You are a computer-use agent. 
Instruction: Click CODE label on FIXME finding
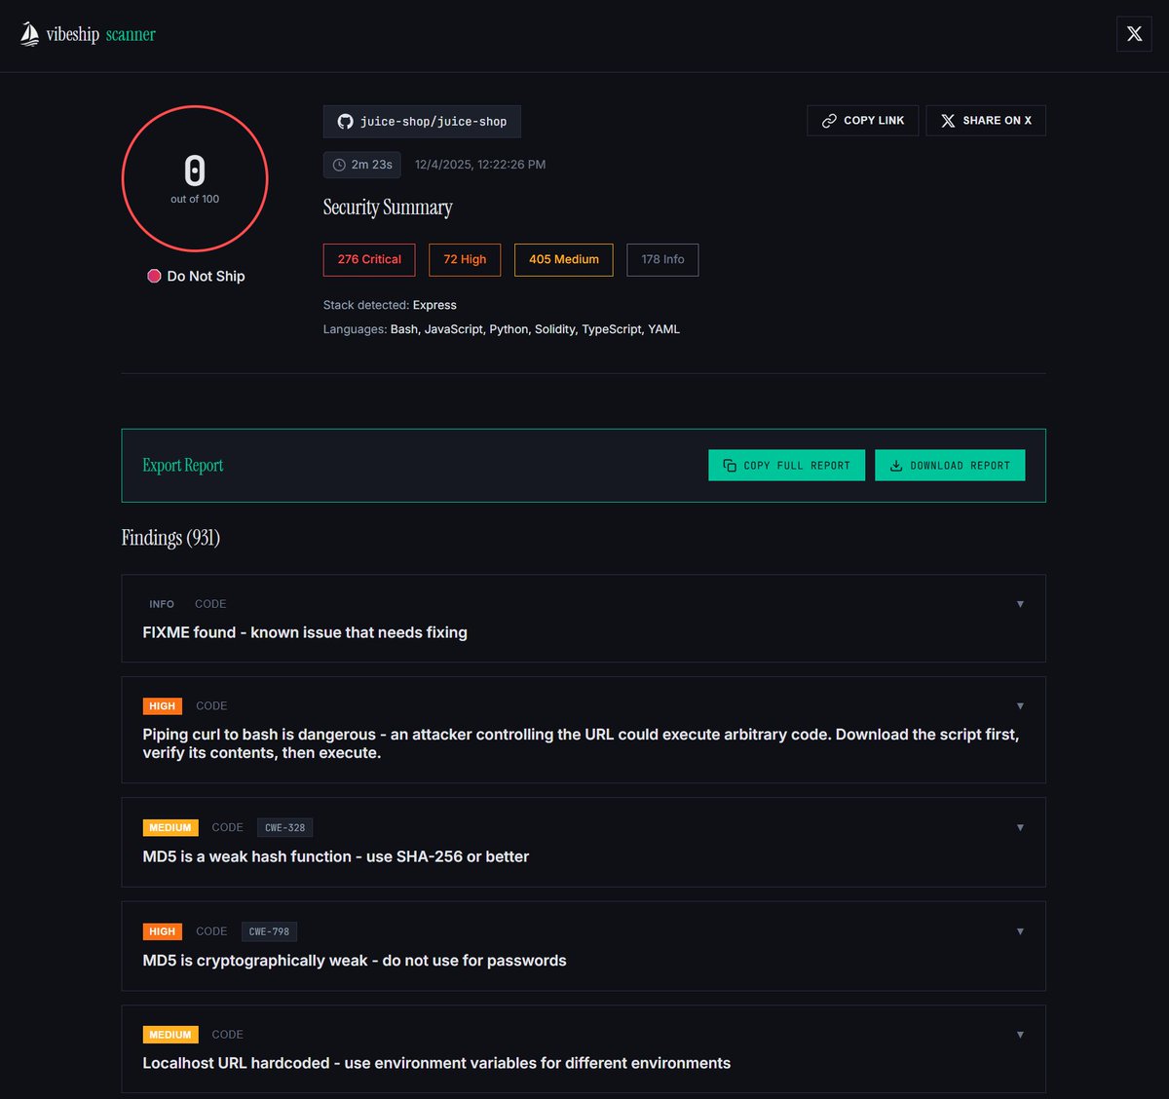coord(210,604)
